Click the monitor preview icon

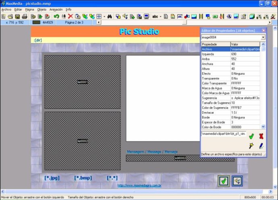tap(147, 16)
